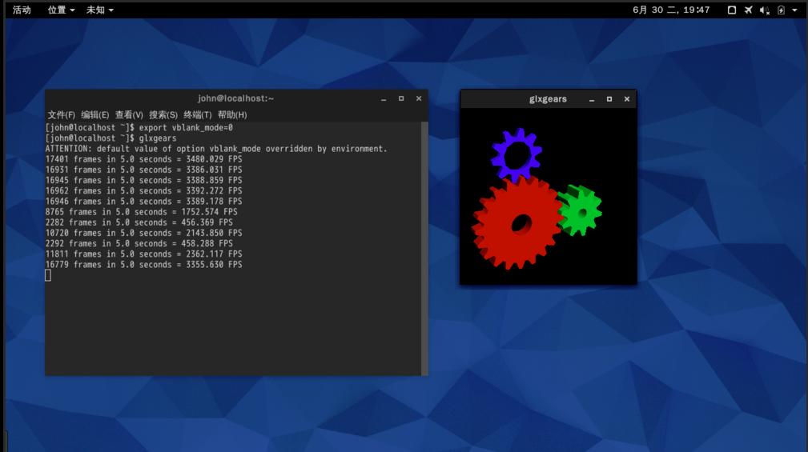
Task: Click the john@localhost:~ terminal title bar
Action: pos(235,98)
